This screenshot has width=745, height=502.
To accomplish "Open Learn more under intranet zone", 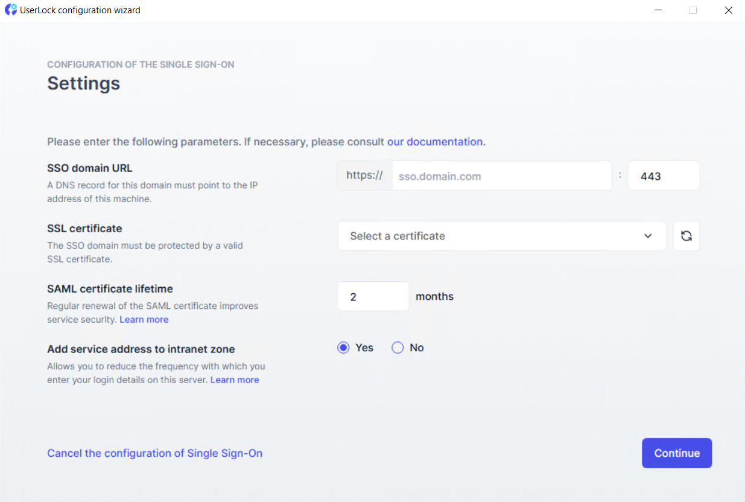I will pos(235,380).
